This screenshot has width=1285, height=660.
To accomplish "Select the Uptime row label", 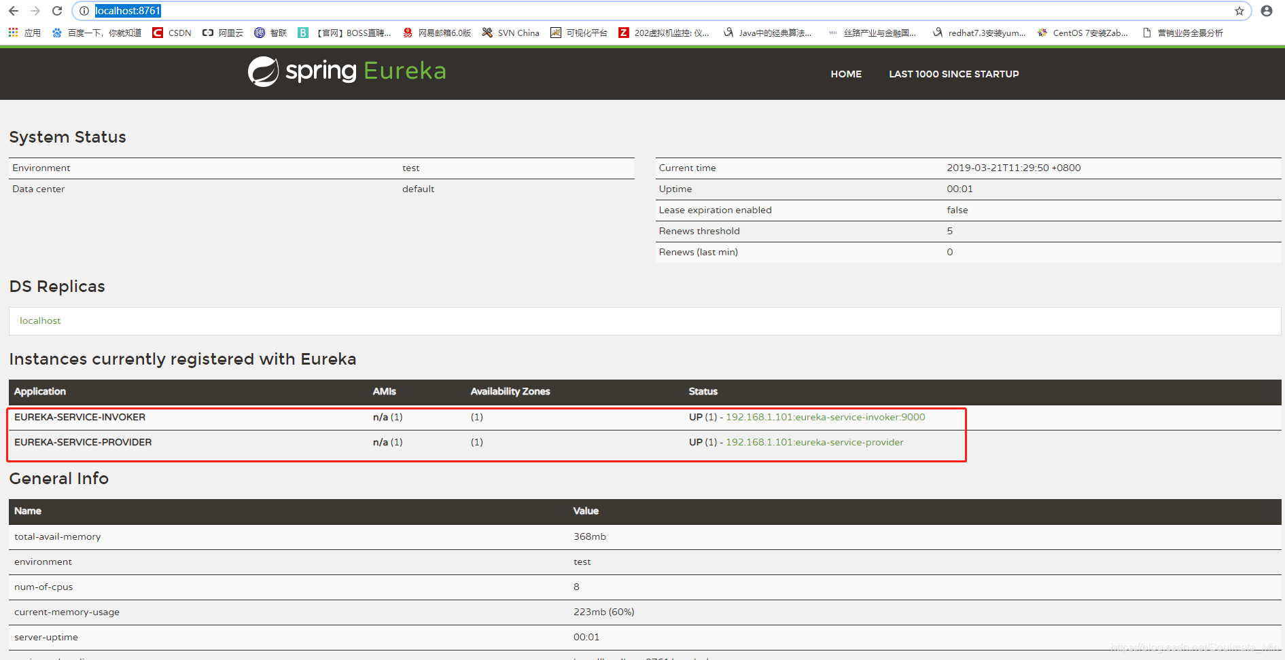I will pyautogui.click(x=675, y=189).
